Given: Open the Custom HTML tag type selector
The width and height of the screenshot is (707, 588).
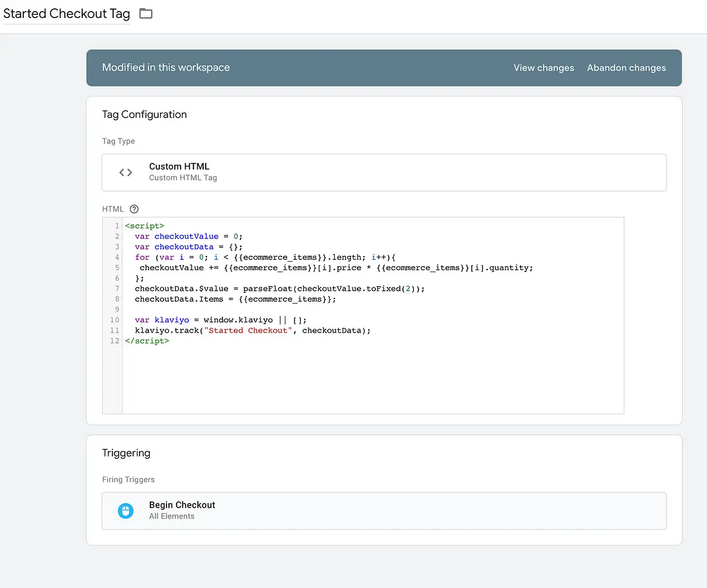Looking at the screenshot, I should pyautogui.click(x=384, y=172).
